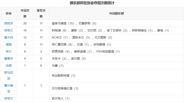
Task: Click the 夺冠俱乐部 column header
Action: [117, 13]
